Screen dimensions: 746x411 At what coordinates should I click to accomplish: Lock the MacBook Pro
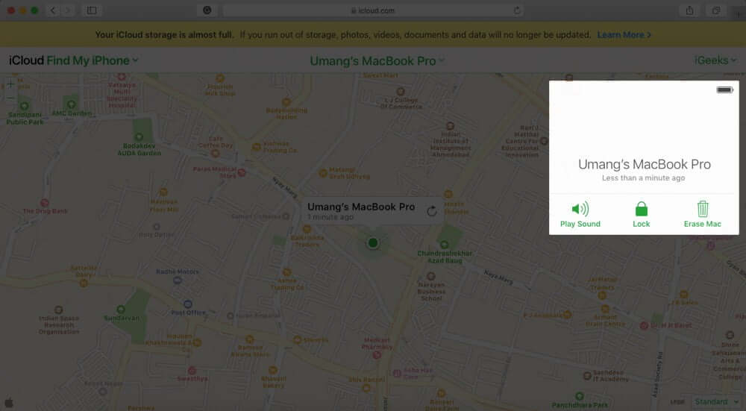[x=642, y=215]
